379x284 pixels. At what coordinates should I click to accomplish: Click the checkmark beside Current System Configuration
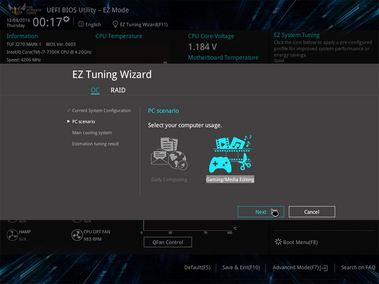click(68, 110)
